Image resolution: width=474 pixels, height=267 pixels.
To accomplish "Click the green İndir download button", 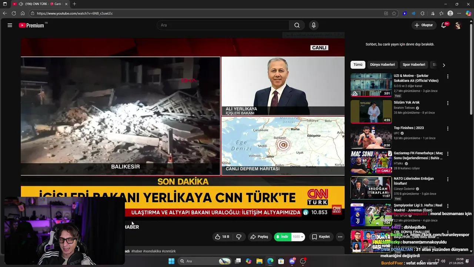I will coord(282,237).
